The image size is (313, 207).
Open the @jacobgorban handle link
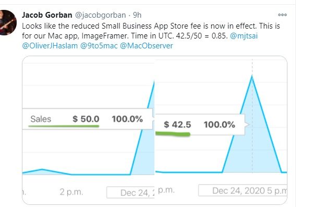click(x=100, y=15)
